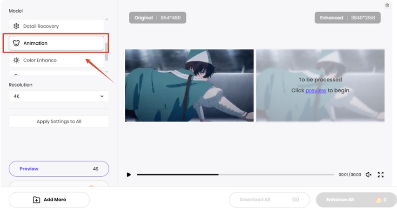Select the Detail Recovery model
The width and height of the screenshot is (397, 209).
tap(56, 26)
